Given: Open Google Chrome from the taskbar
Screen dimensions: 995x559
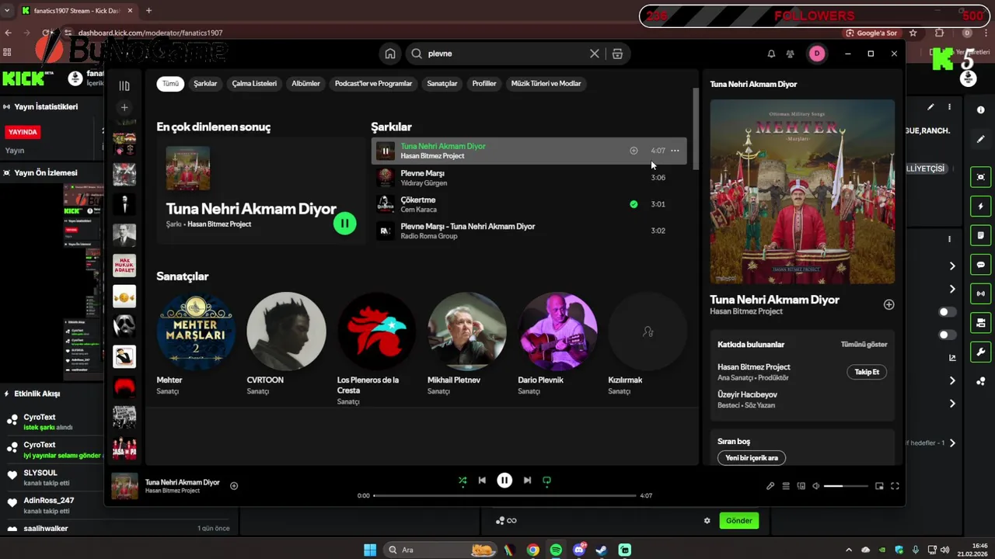Looking at the screenshot, I should 532,550.
